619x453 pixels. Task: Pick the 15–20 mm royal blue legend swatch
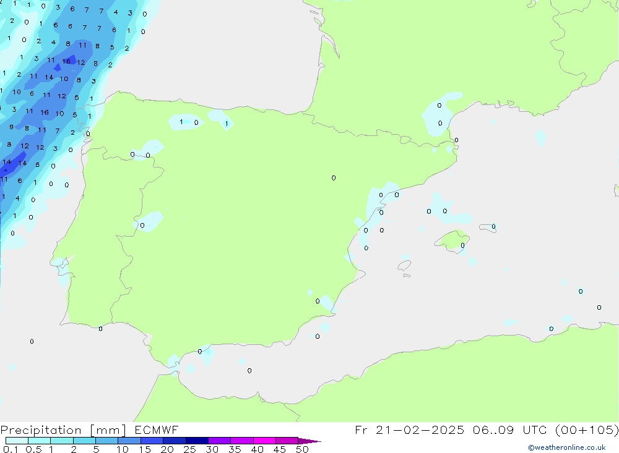click(152, 441)
